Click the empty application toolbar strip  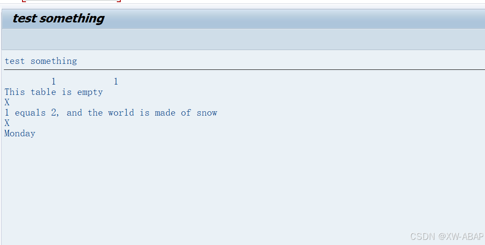click(244, 39)
